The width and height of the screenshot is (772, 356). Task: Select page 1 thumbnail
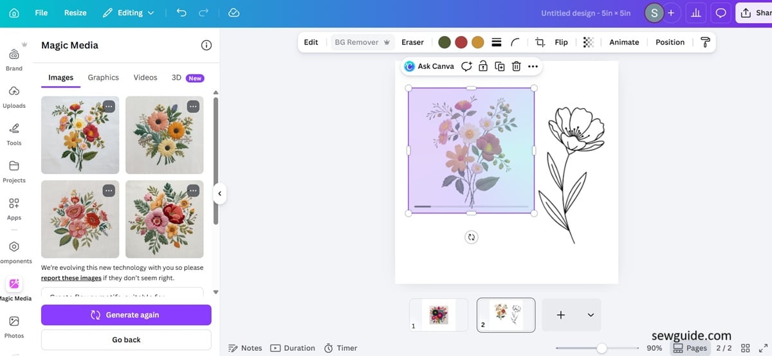[439, 315]
